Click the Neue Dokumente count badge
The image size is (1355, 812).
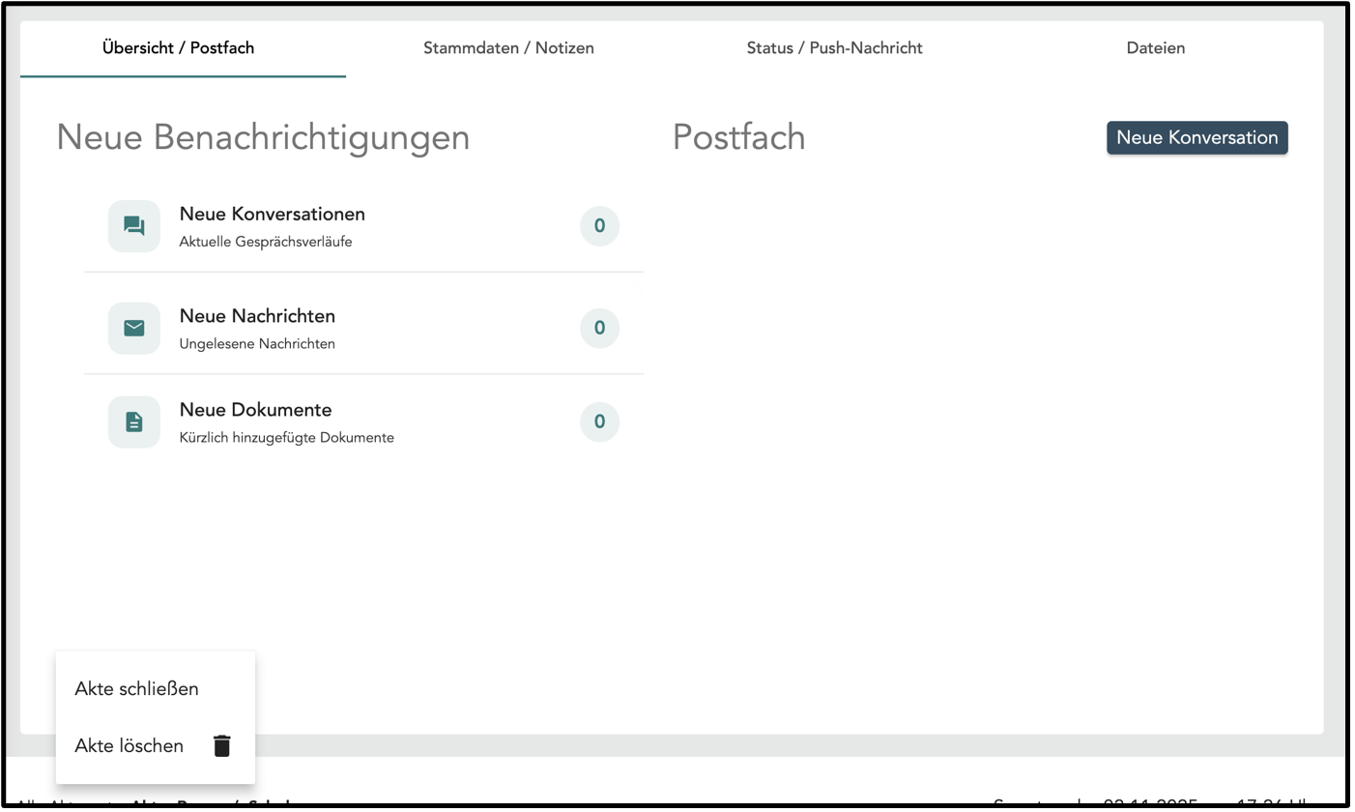click(x=599, y=422)
